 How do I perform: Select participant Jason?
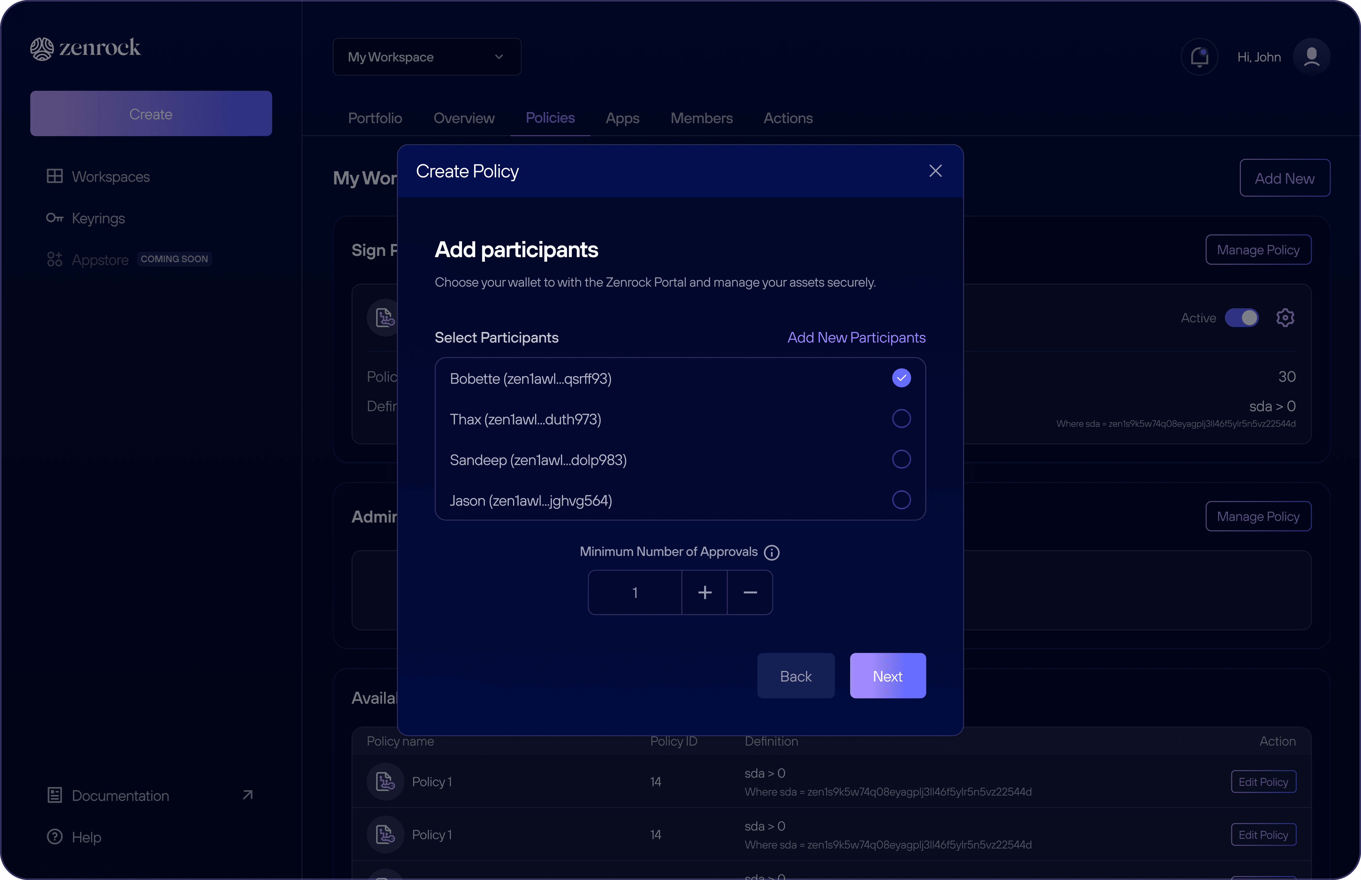pos(901,500)
